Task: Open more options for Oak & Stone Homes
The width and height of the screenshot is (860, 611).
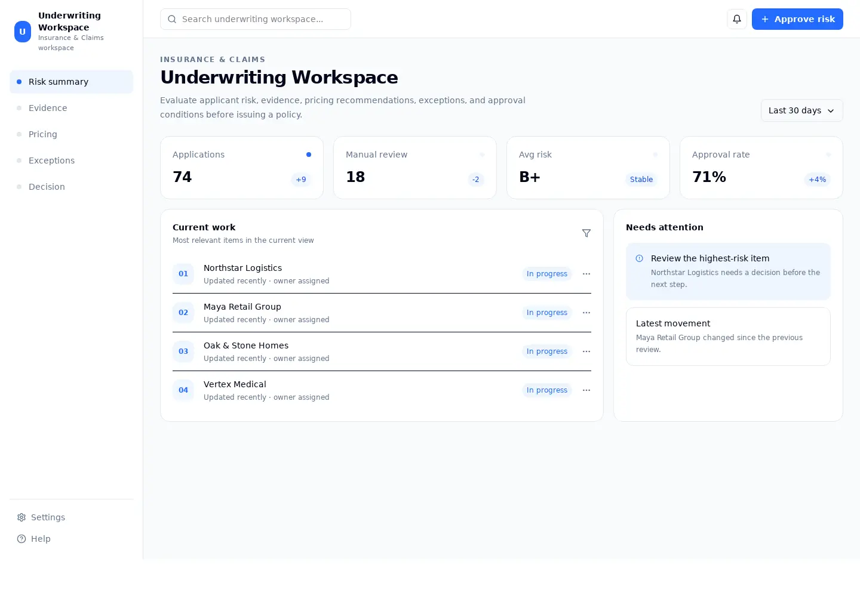Action: [x=586, y=351]
